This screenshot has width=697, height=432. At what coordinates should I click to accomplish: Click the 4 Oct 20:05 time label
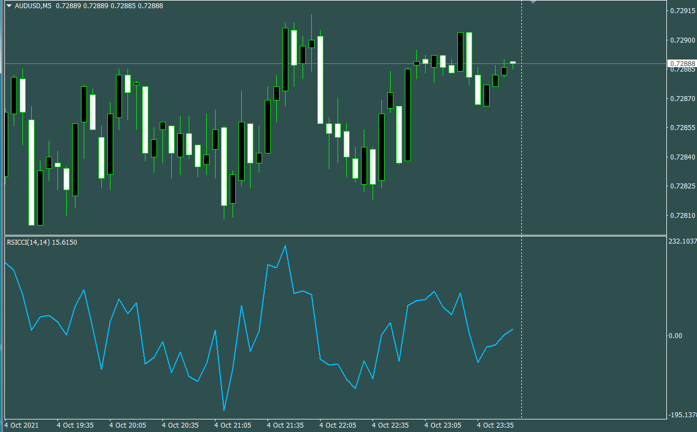[127, 425]
